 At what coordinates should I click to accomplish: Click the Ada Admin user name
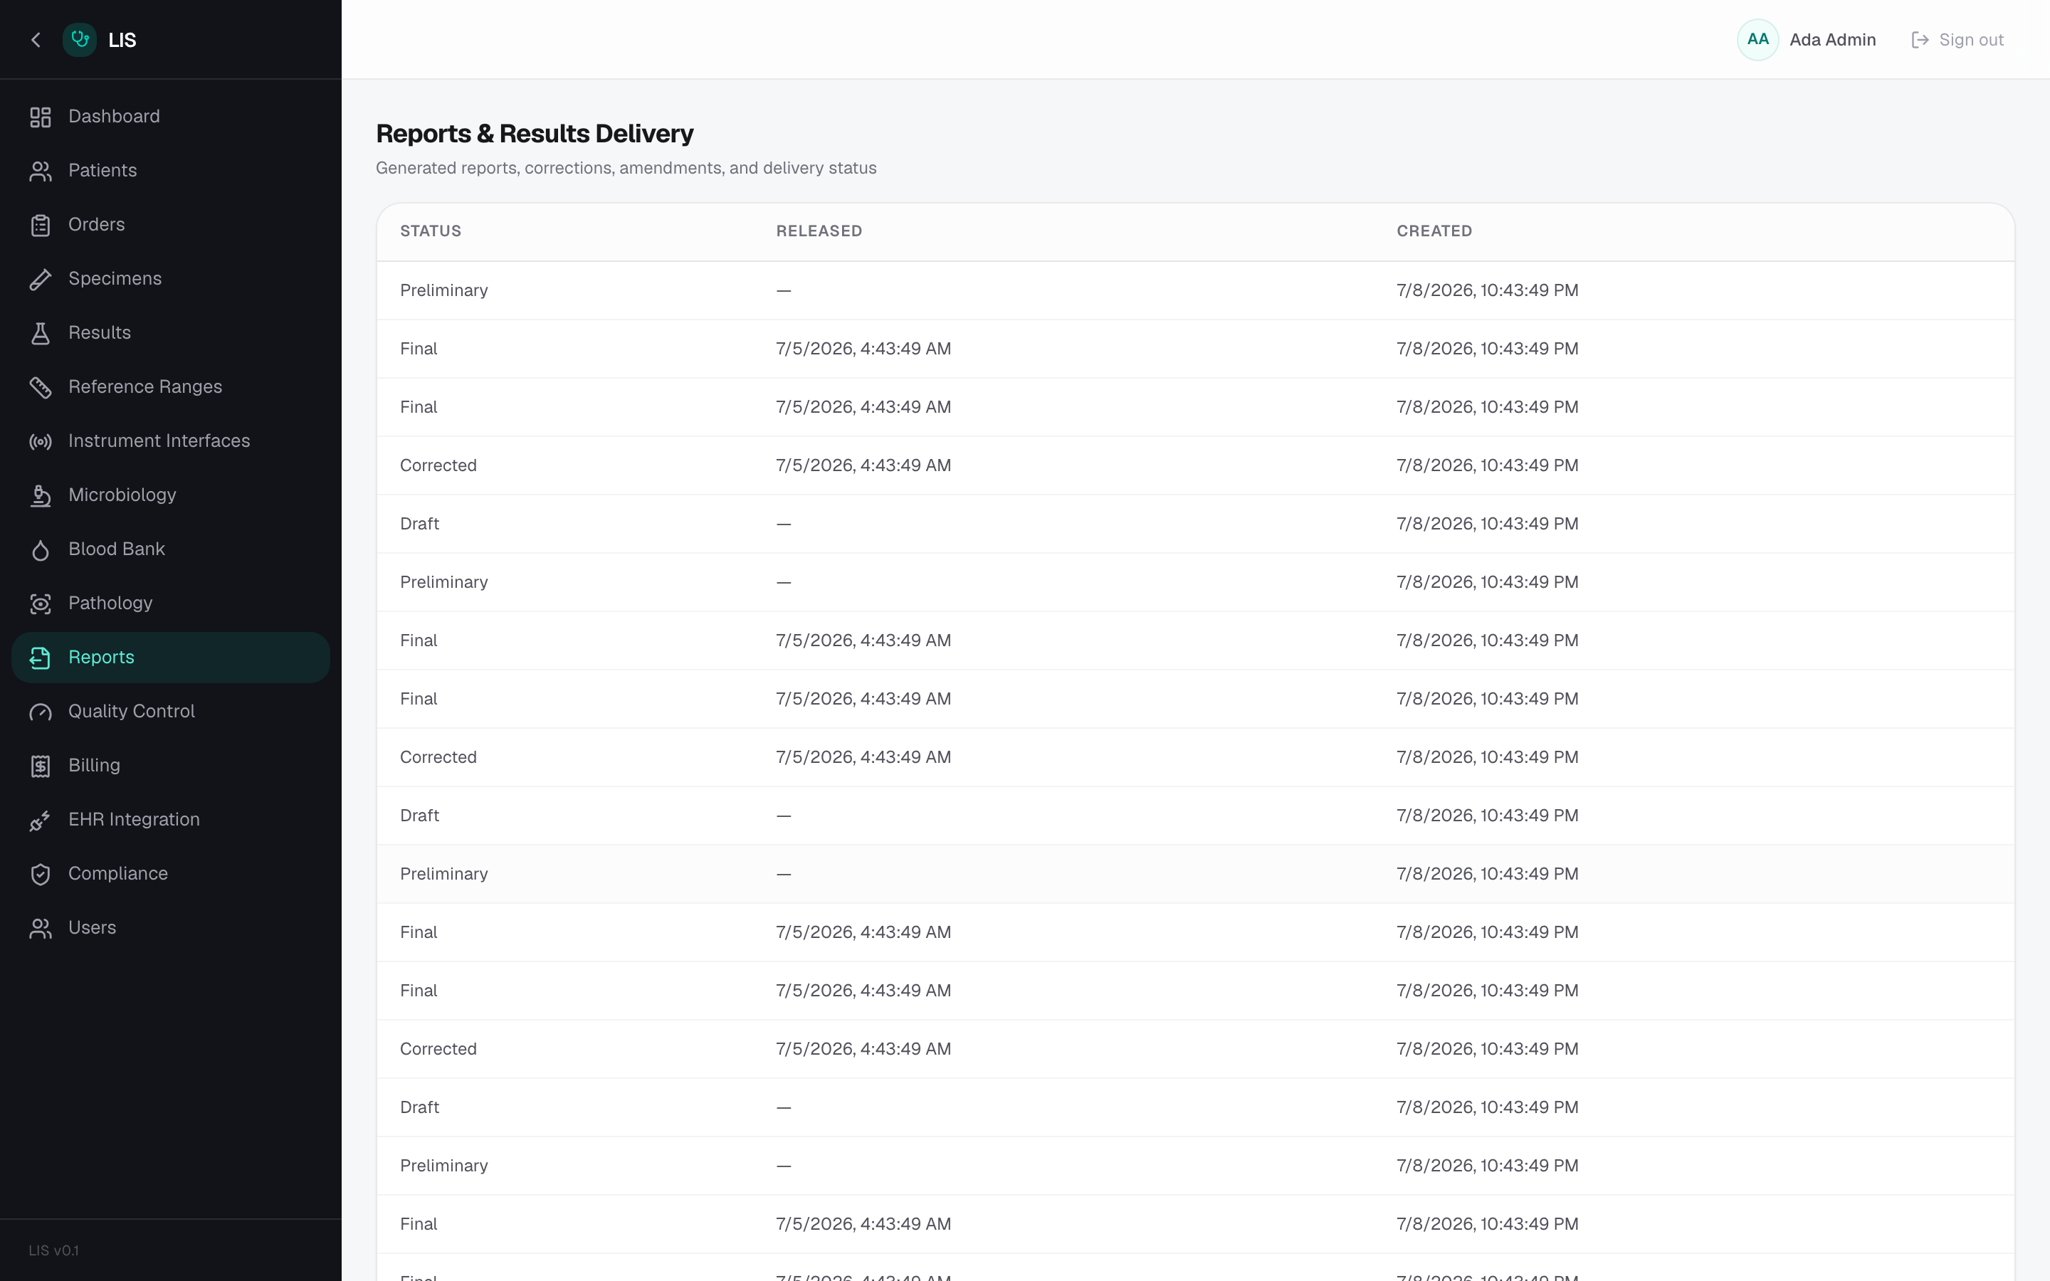click(x=1831, y=40)
